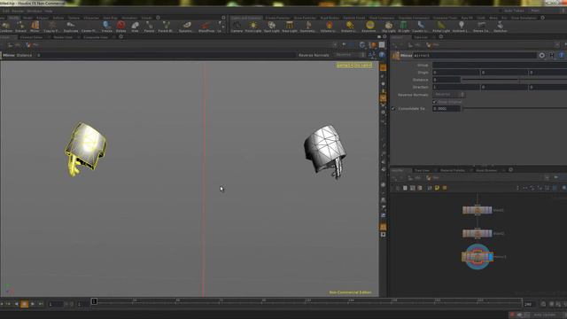
Task: Toggle display flag on mirror1 node
Action: pyautogui.click(x=490, y=257)
